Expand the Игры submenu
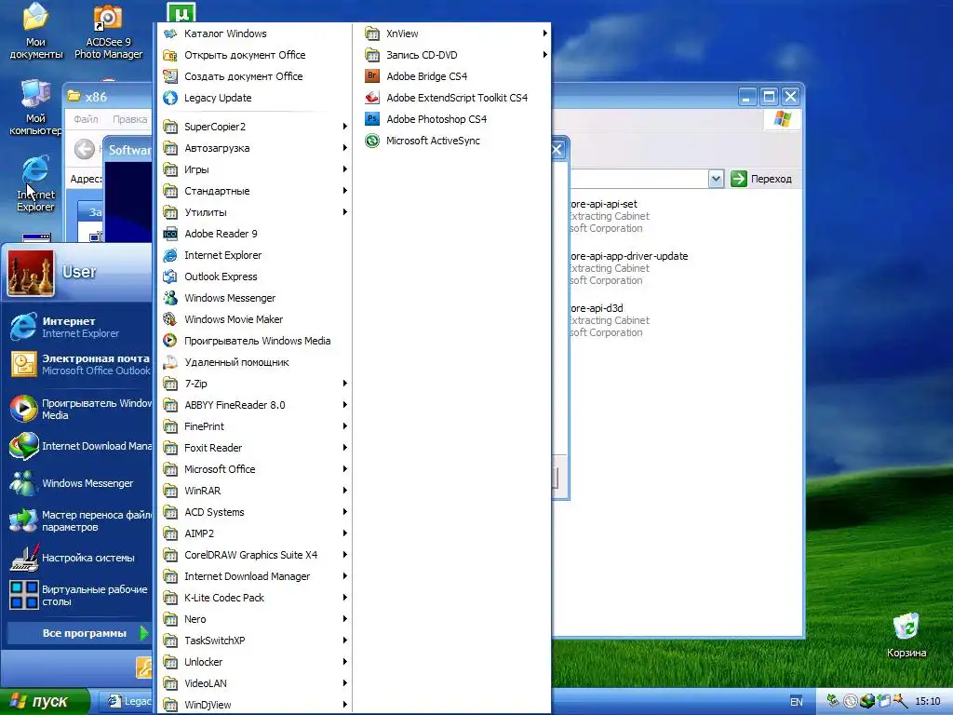The height and width of the screenshot is (715, 953). (255, 169)
